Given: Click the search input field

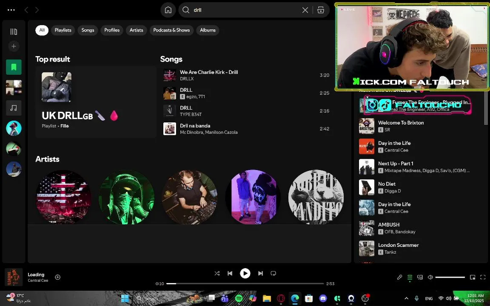Looking at the screenshot, I should pos(245,10).
